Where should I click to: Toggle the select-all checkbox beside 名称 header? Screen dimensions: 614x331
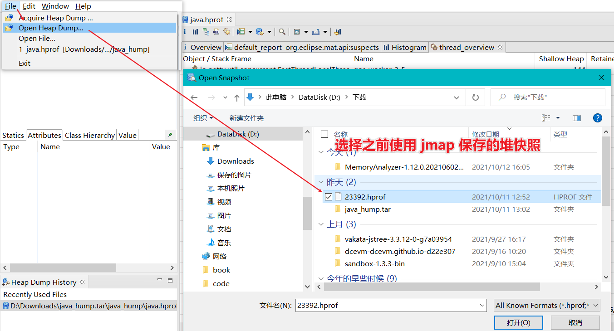pos(324,134)
